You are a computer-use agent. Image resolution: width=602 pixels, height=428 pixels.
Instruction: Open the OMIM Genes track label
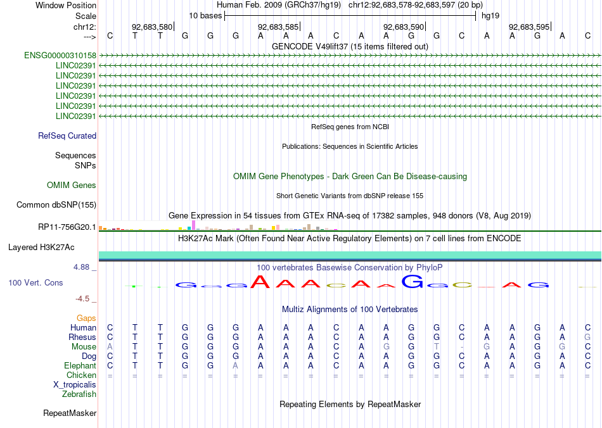coord(72,186)
